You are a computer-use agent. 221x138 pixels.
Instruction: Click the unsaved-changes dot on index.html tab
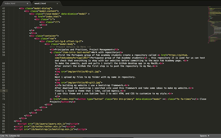(27, 4)
